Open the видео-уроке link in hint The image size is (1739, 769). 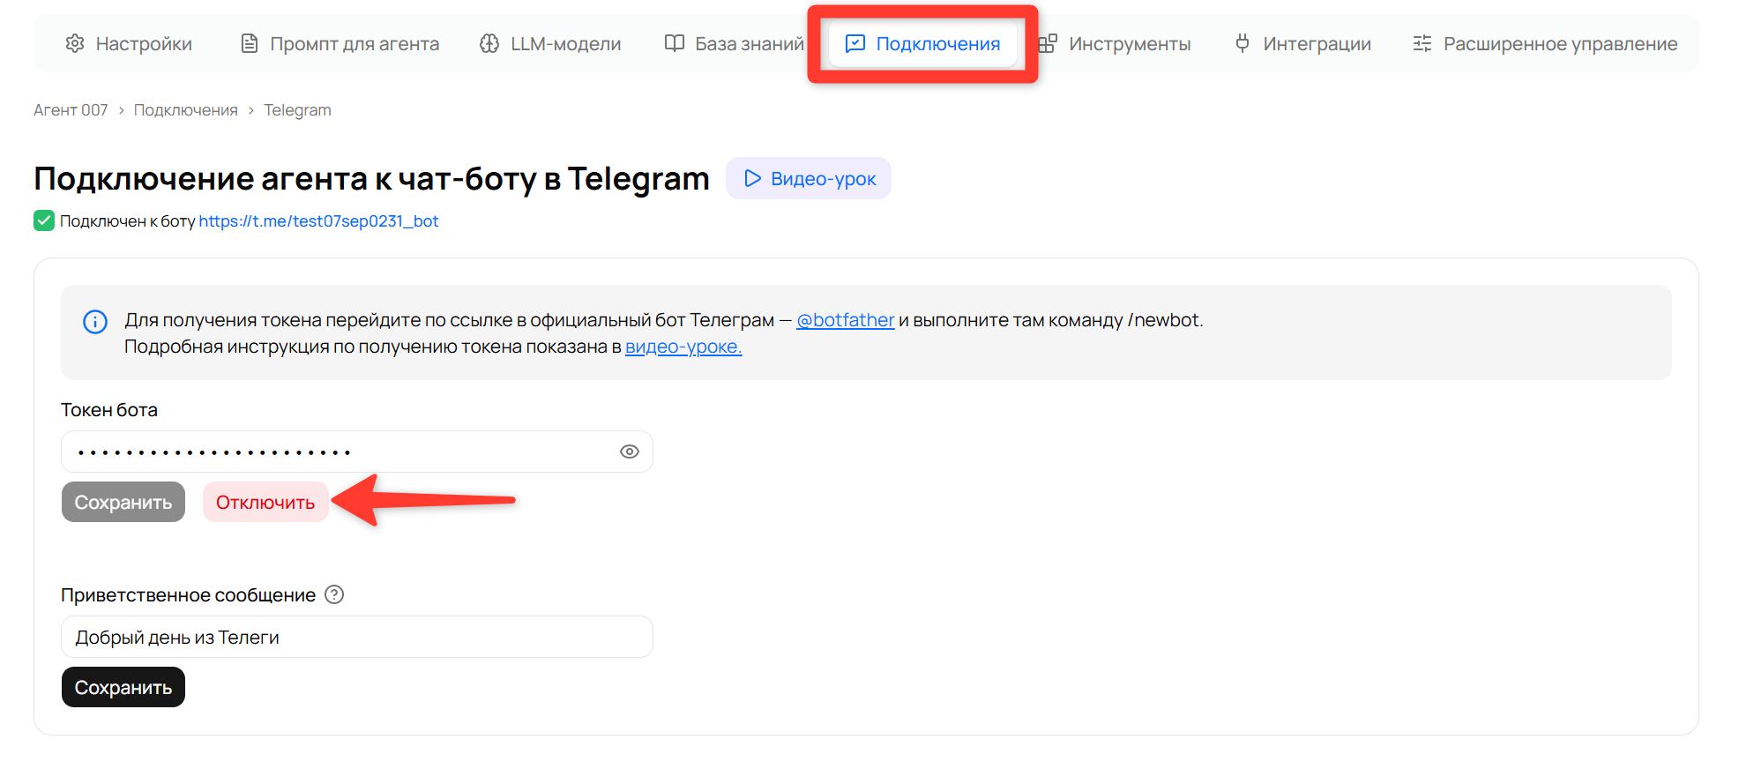click(x=683, y=347)
